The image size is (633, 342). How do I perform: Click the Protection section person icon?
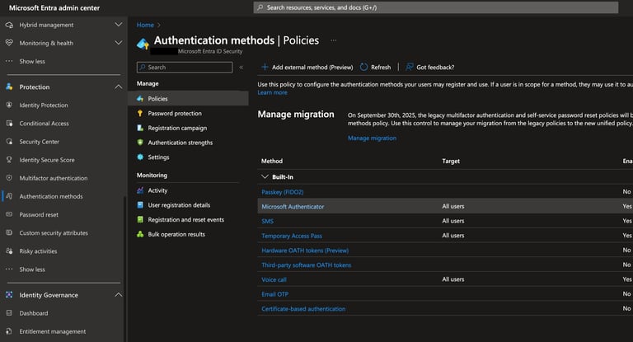[9, 87]
